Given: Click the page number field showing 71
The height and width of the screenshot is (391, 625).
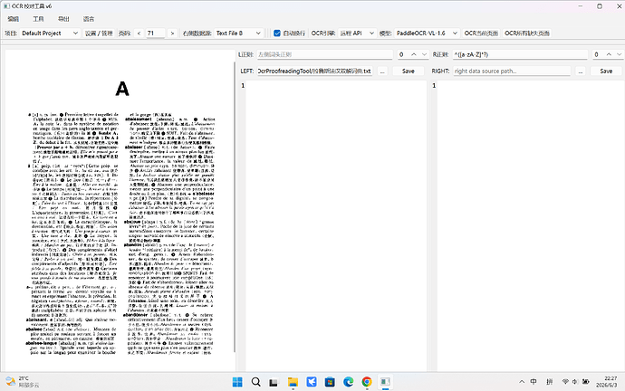Looking at the screenshot, I should click(x=155, y=33).
